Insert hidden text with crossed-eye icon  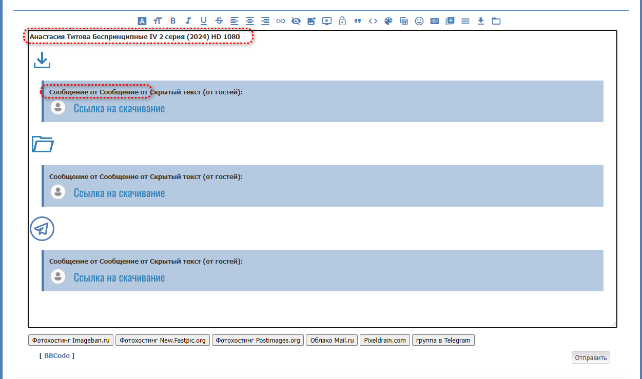point(296,21)
